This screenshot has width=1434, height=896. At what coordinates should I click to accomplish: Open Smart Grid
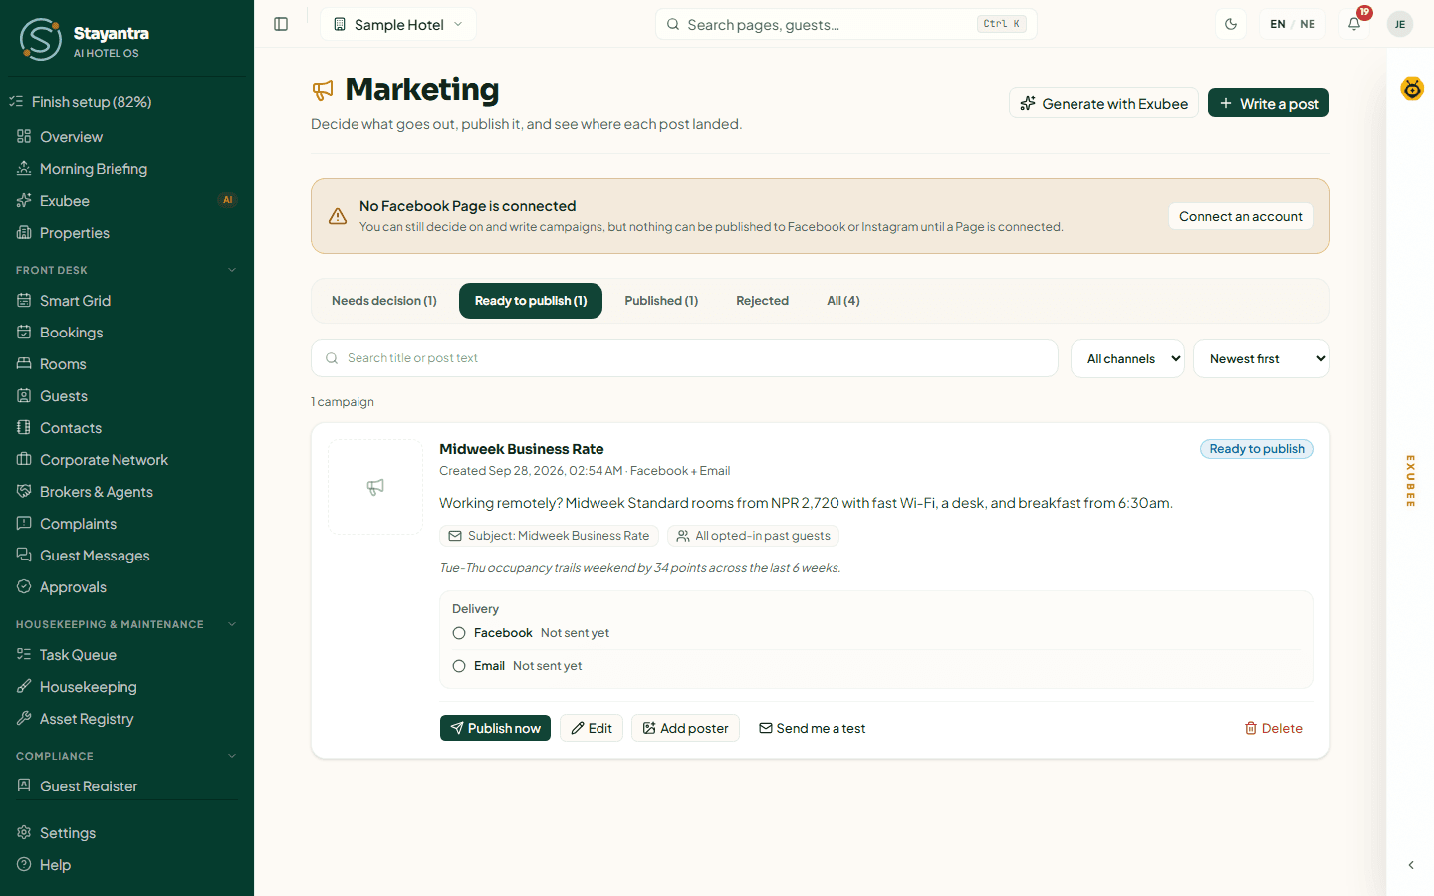point(126,301)
